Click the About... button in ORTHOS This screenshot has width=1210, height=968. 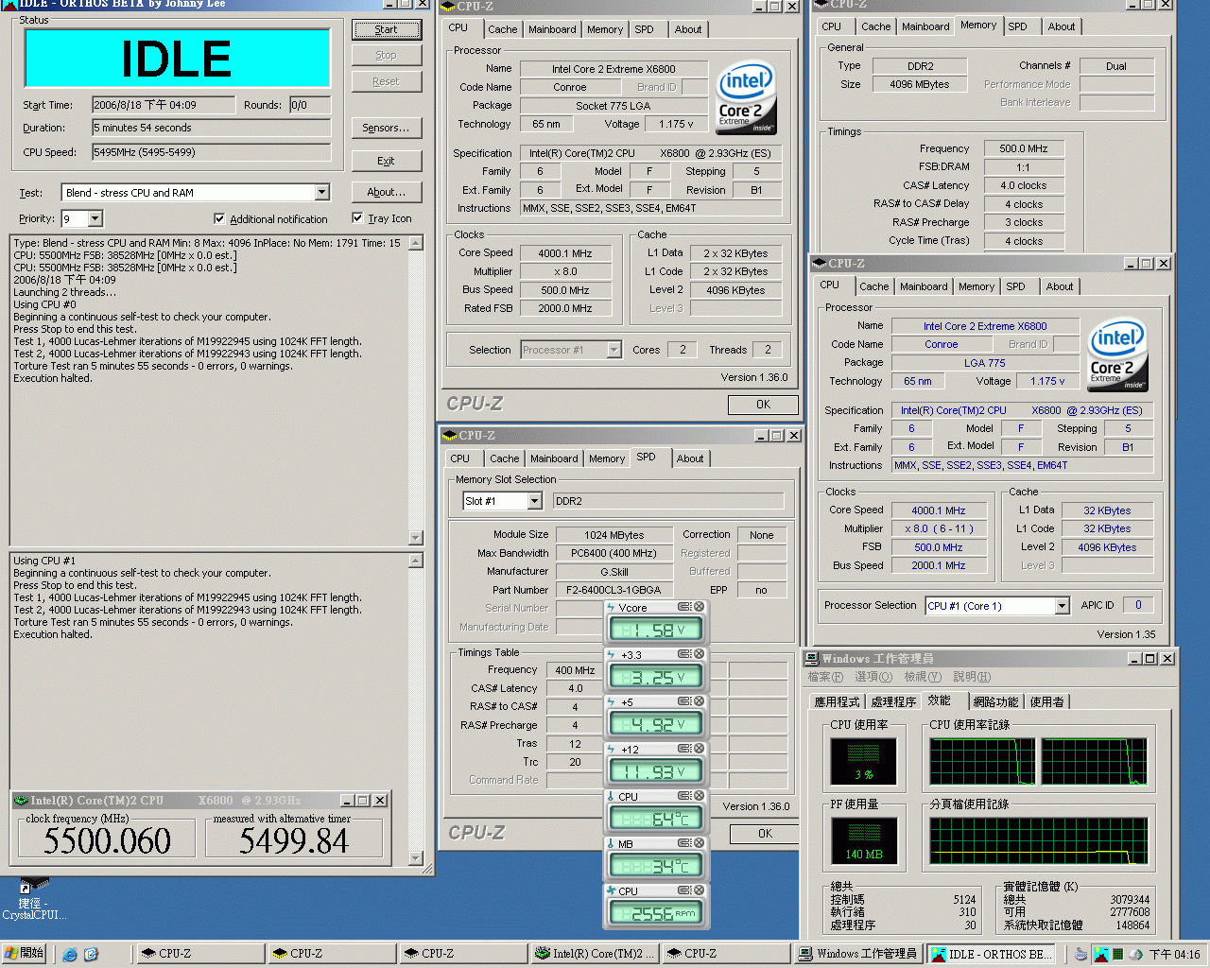pyautogui.click(x=387, y=192)
